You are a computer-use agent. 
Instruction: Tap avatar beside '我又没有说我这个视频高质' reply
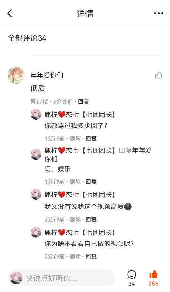(36, 194)
